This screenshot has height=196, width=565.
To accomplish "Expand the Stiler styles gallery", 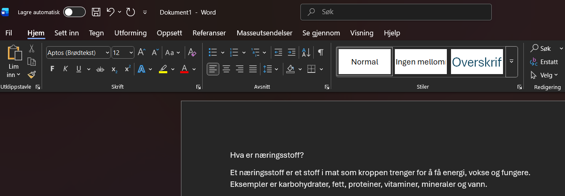I will coord(512,62).
